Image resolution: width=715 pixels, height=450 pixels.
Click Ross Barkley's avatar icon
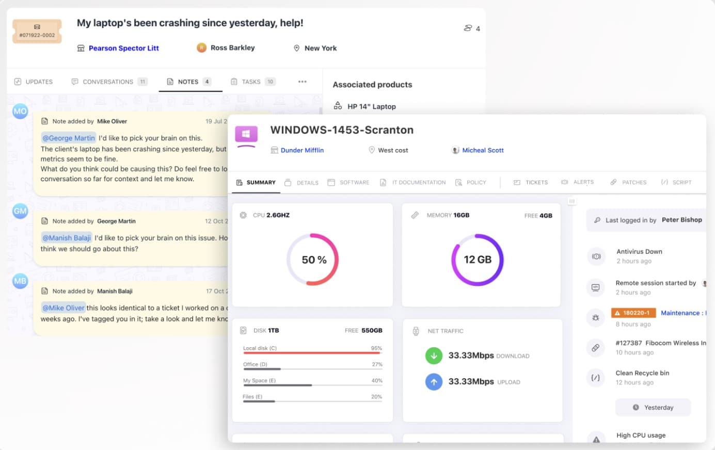coord(202,47)
